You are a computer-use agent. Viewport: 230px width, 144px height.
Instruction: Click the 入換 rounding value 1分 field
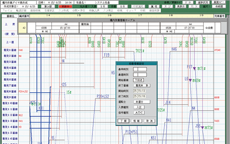pyautogui.click(x=103, y=6)
